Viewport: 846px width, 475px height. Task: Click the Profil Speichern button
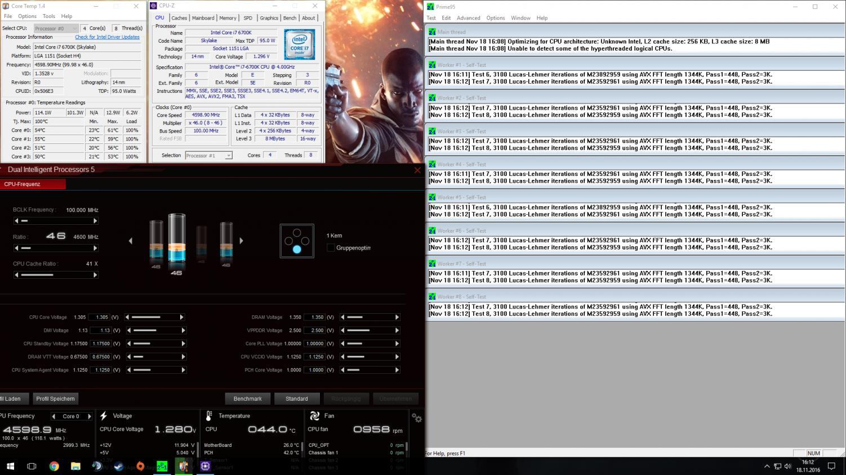click(x=55, y=399)
